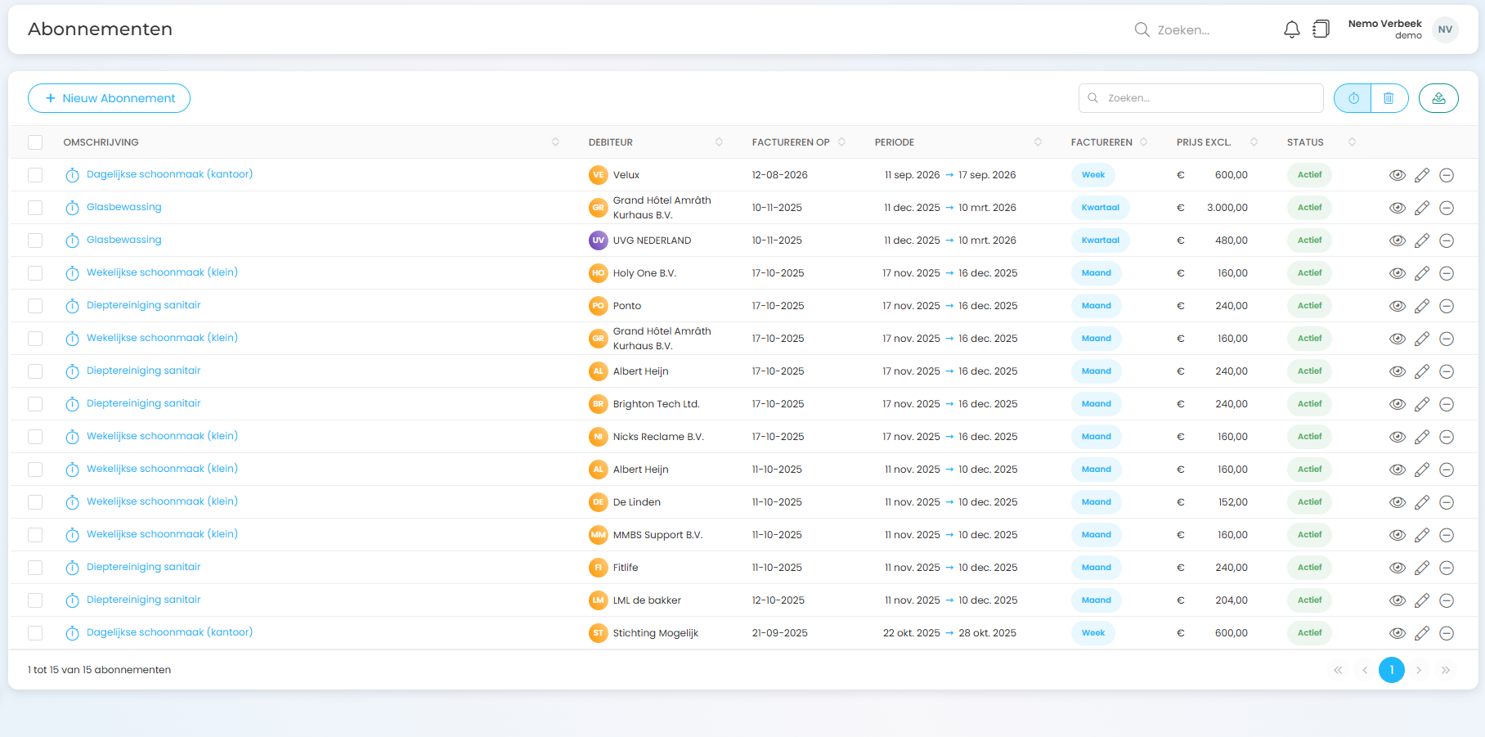
Task: Click the minus icon on Fitlife row
Action: coord(1447,568)
